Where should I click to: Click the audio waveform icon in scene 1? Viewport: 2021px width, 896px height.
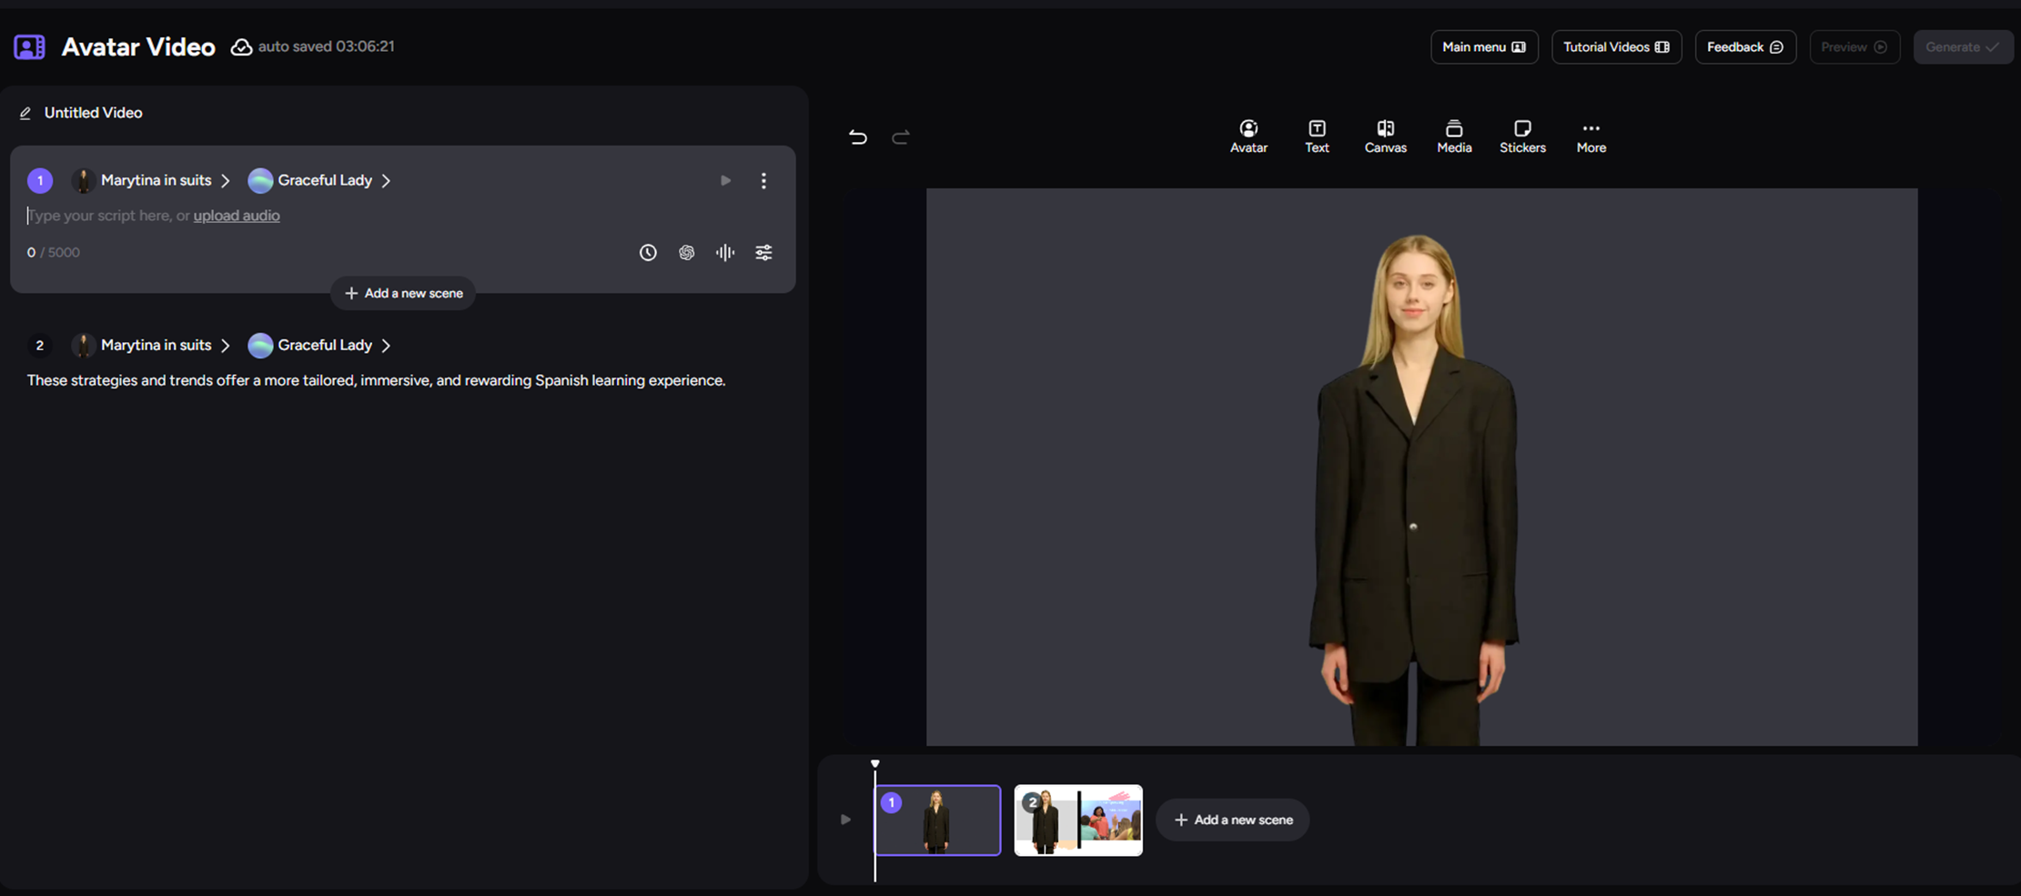point(725,253)
